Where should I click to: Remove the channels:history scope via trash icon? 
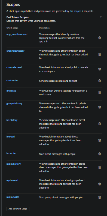[x=99, y=54]
